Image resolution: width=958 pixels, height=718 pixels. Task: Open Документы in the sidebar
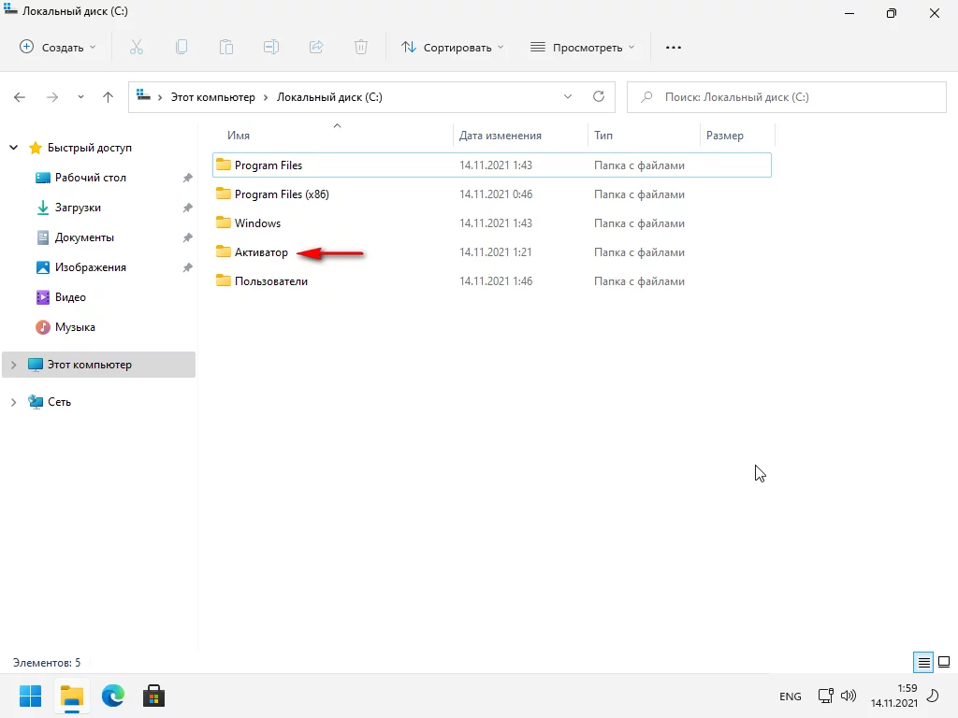84,237
